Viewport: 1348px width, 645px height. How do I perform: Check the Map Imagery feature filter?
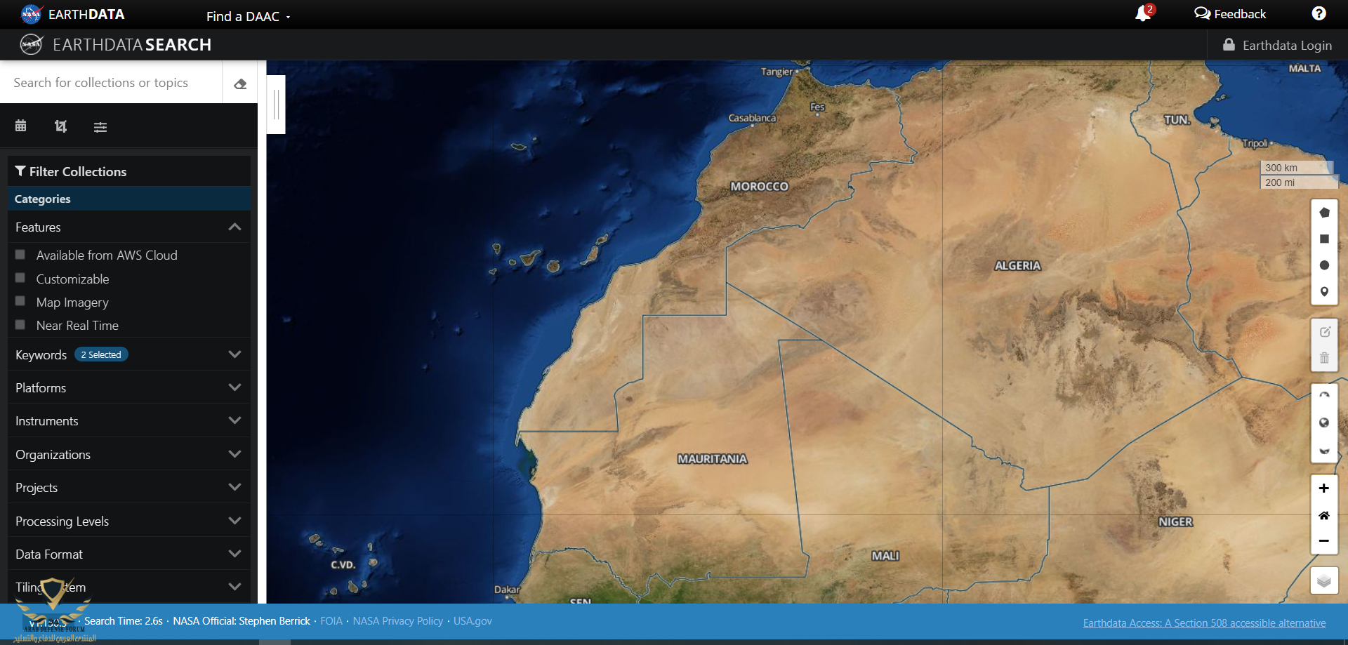pos(20,302)
